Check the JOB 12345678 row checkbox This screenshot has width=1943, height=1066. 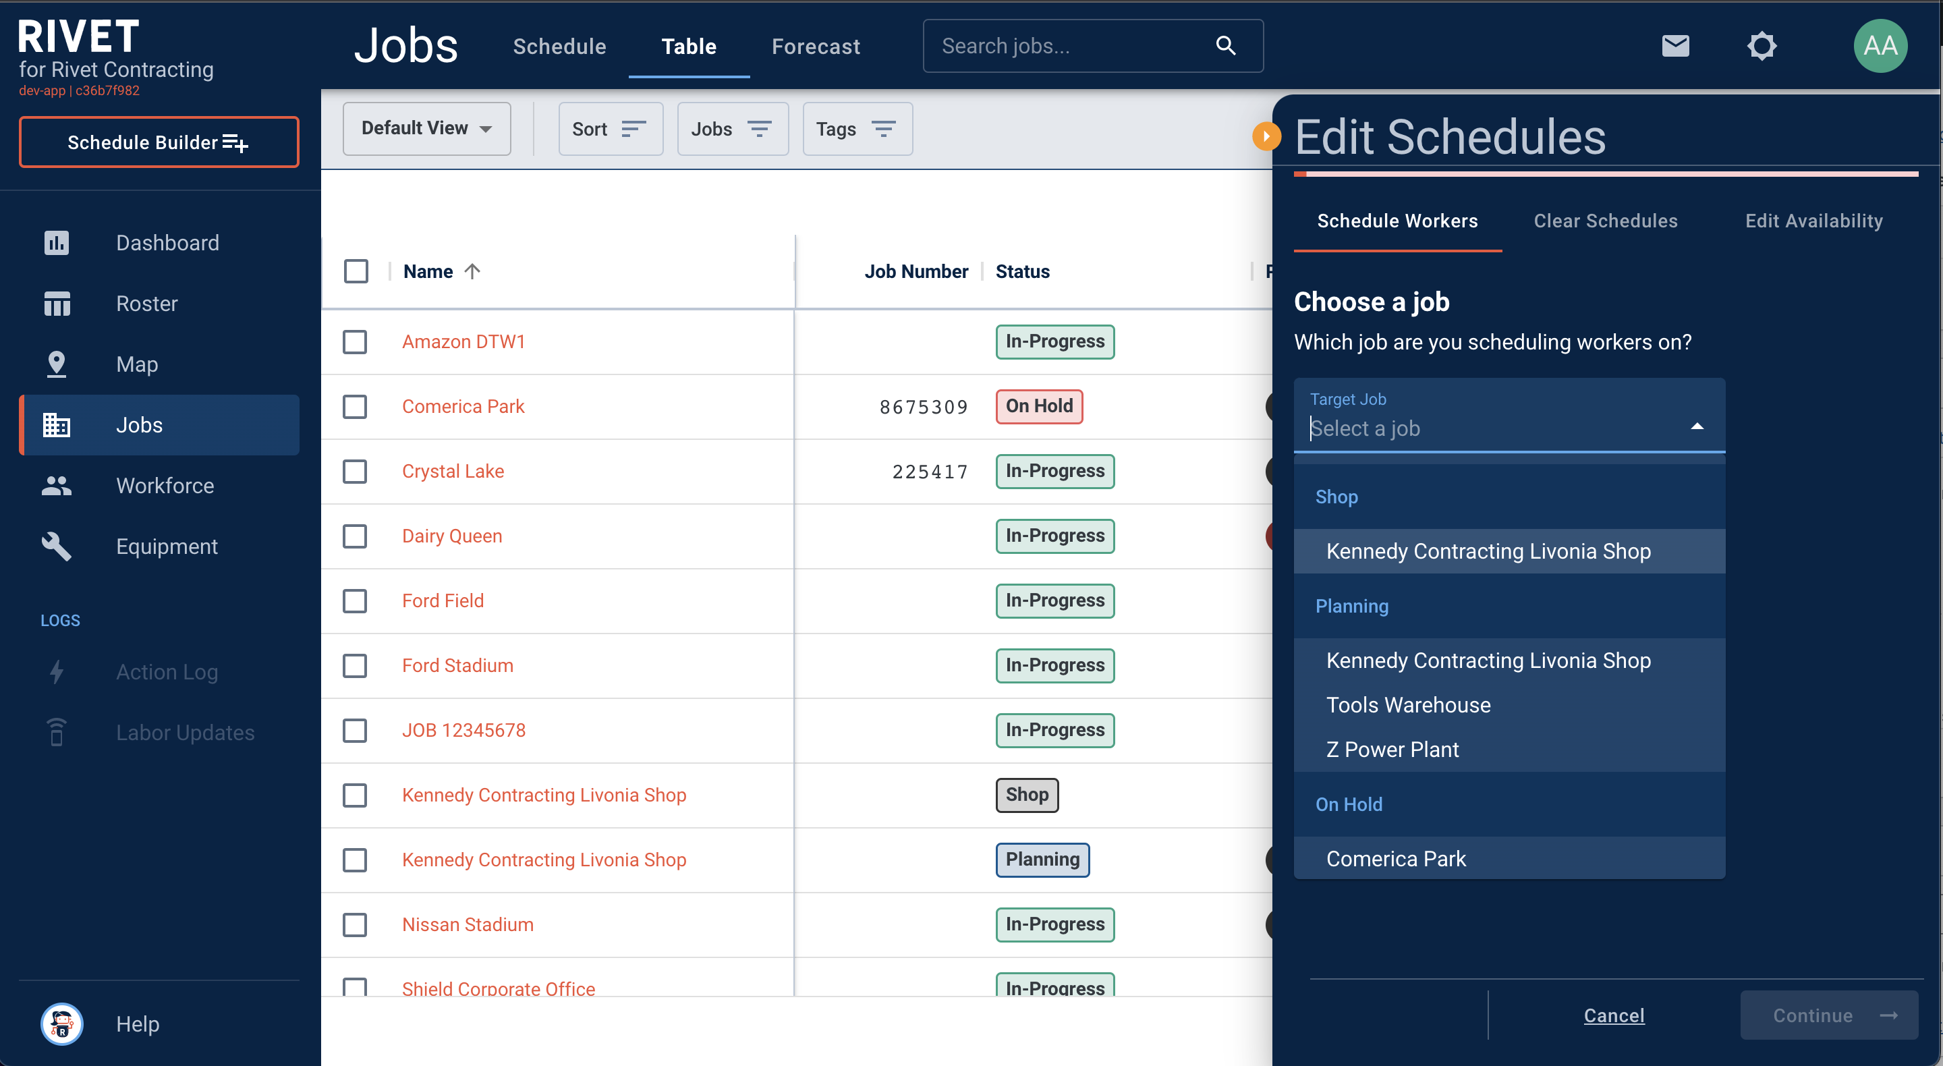(x=354, y=730)
